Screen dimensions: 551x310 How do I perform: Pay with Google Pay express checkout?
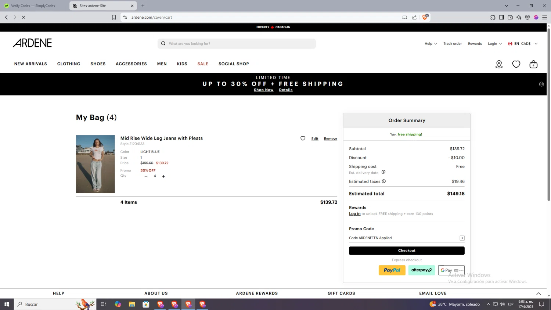pos(451,270)
